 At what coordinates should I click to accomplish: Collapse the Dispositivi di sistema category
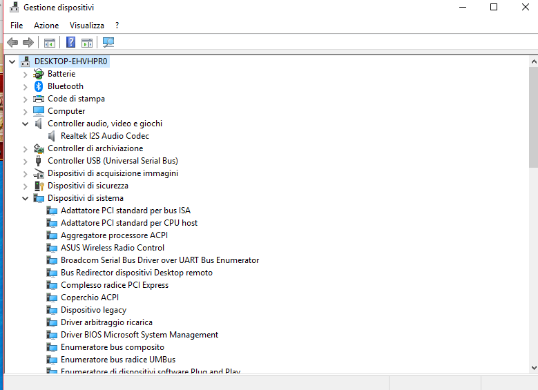(25, 198)
